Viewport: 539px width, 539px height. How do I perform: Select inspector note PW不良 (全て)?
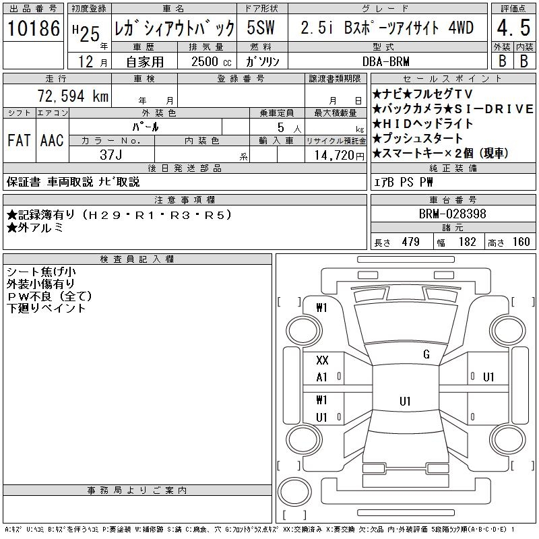(x=49, y=296)
